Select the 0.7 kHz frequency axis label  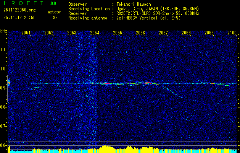pos(3,126)
